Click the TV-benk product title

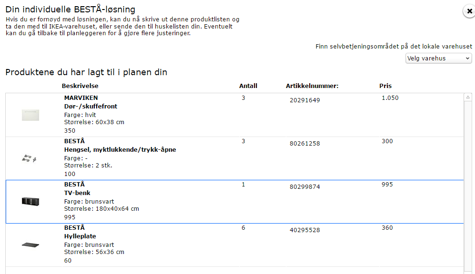click(x=77, y=193)
